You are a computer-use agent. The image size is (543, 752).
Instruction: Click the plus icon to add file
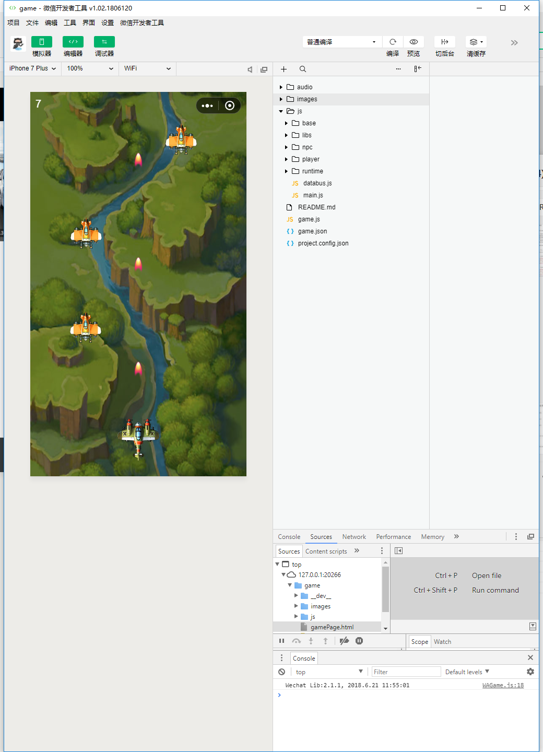284,69
